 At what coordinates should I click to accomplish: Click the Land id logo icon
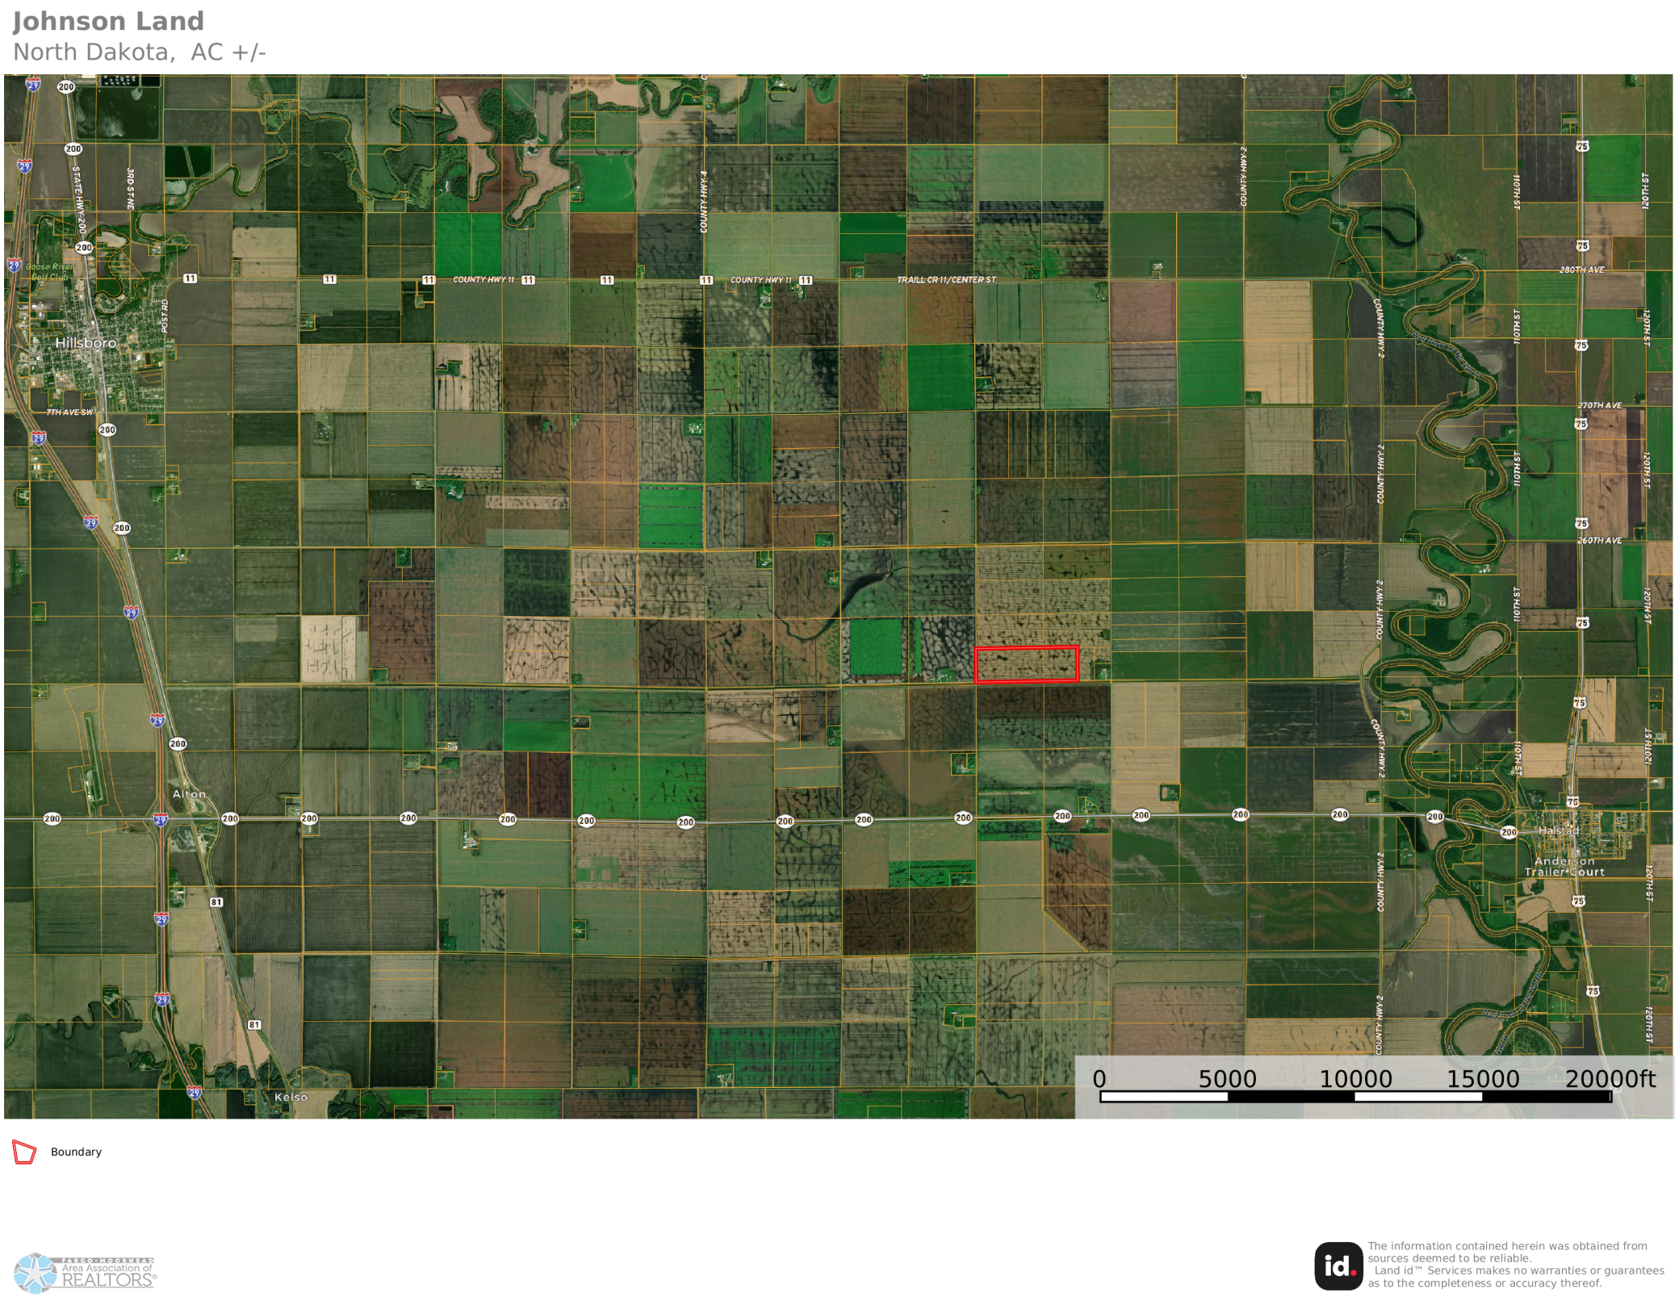pyautogui.click(x=1338, y=1266)
